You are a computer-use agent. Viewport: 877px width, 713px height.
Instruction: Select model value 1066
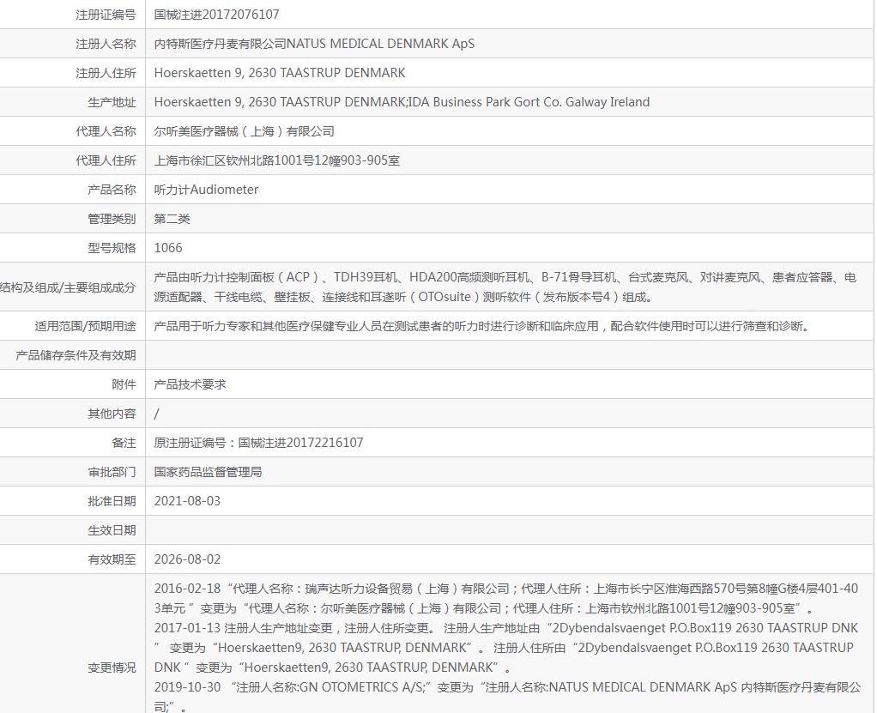coord(168,248)
